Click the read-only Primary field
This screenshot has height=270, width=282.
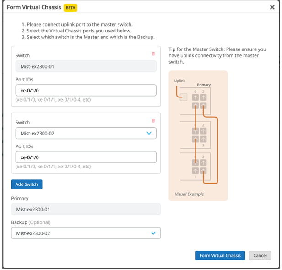pos(86,209)
